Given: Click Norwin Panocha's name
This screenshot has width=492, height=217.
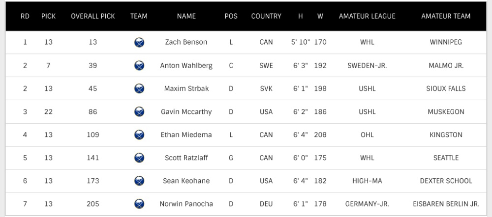Looking at the screenshot, I should coord(186,204).
